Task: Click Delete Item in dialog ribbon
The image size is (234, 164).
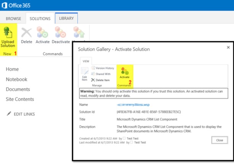Action: (100, 80)
